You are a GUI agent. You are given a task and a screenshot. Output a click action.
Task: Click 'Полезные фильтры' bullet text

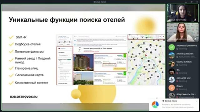coord(29,52)
